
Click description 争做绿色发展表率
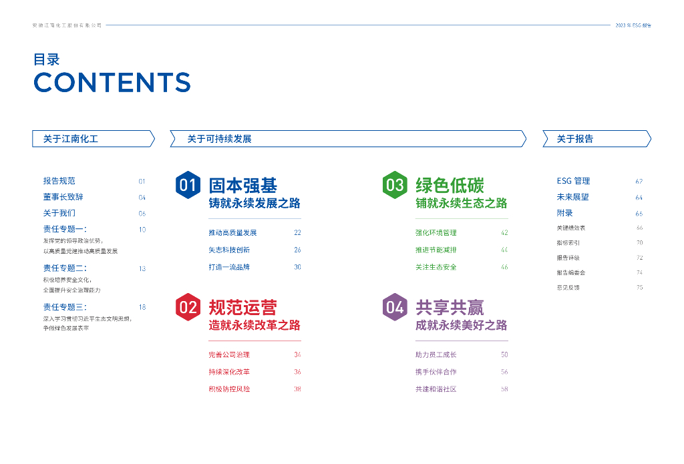coord(66,328)
